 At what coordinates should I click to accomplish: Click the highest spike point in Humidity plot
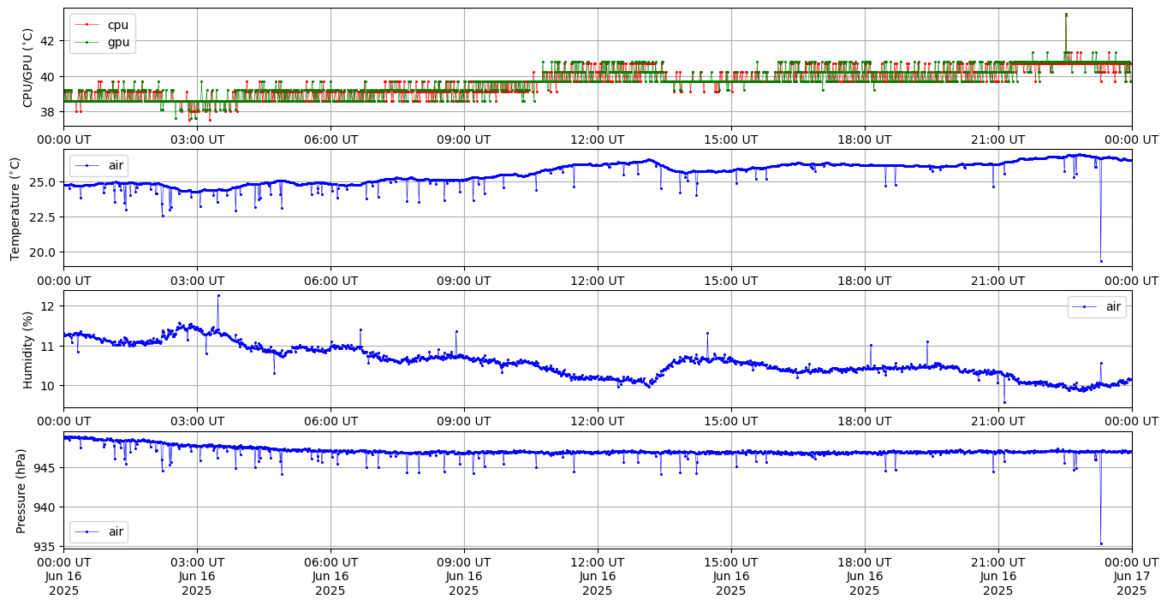coord(218,295)
